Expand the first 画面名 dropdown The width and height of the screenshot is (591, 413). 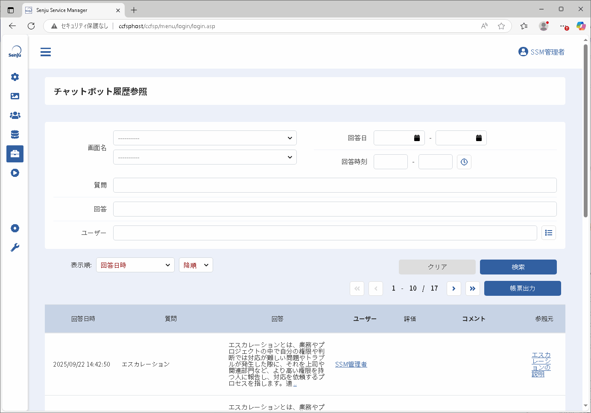(x=205, y=138)
